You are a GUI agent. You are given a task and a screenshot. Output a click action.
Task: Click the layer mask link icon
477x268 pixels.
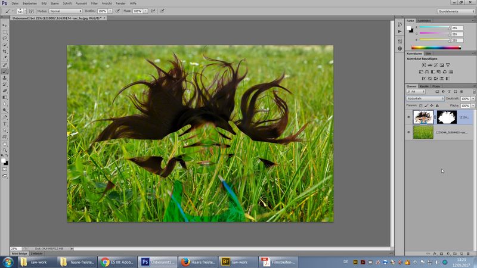click(435, 117)
